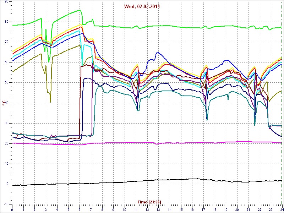Click the Time [23:55] label
The width and height of the screenshot is (284, 213).
click(x=149, y=202)
